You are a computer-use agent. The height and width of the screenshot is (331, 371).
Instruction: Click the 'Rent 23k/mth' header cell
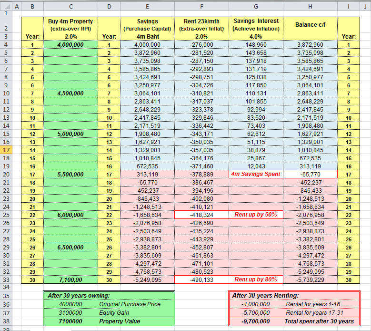coord(201,25)
